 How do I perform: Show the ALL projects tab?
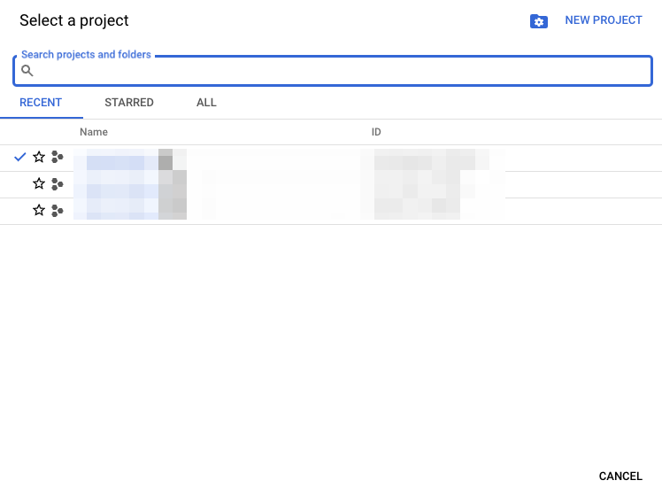point(206,103)
